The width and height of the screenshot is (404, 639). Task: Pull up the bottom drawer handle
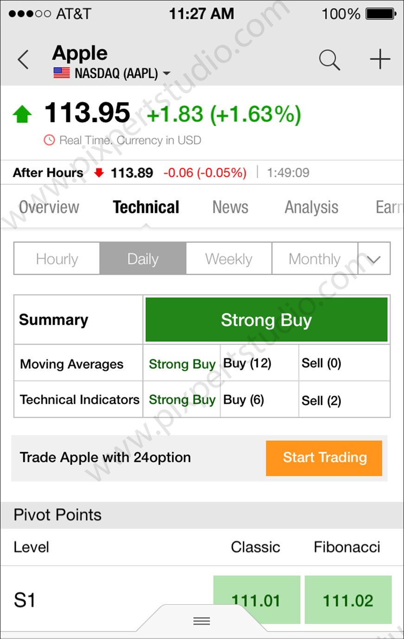(202, 621)
